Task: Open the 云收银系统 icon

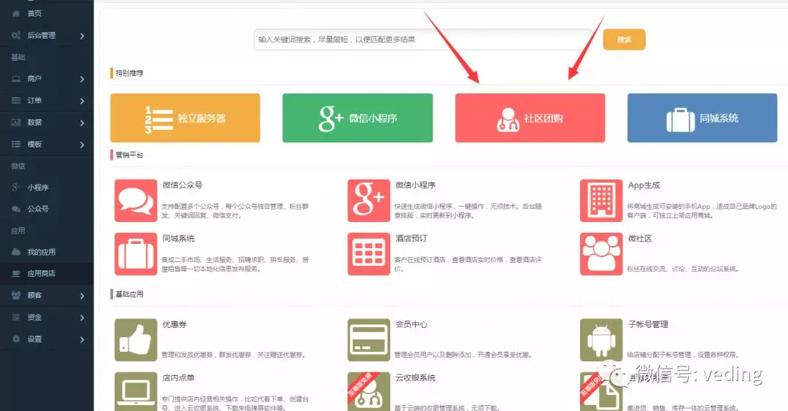Action: [x=368, y=391]
